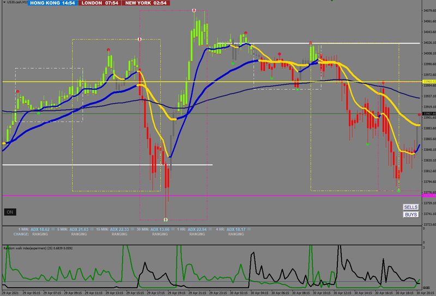Viewport: 436px width, 296px height.
Task: Open the chart menu triangle beside US30.cash
Action: point(4,2)
